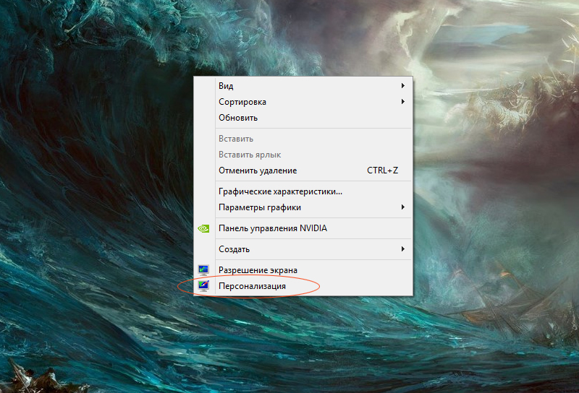The image size is (579, 393).
Task: Click the grayed Вставить ярлык entry
Action: [x=303, y=155]
